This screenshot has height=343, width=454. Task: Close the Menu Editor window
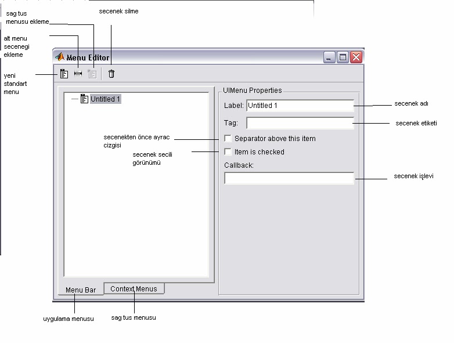(x=356, y=57)
